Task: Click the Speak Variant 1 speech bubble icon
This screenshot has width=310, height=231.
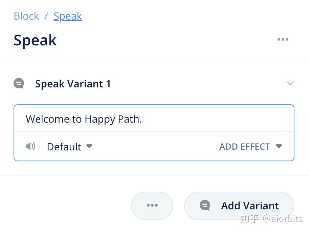Action: point(19,83)
